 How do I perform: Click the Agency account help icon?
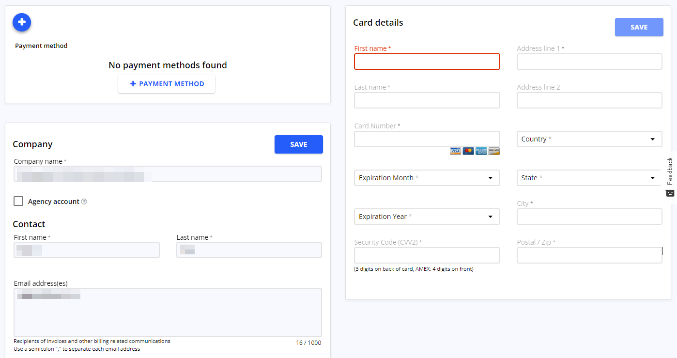point(84,202)
